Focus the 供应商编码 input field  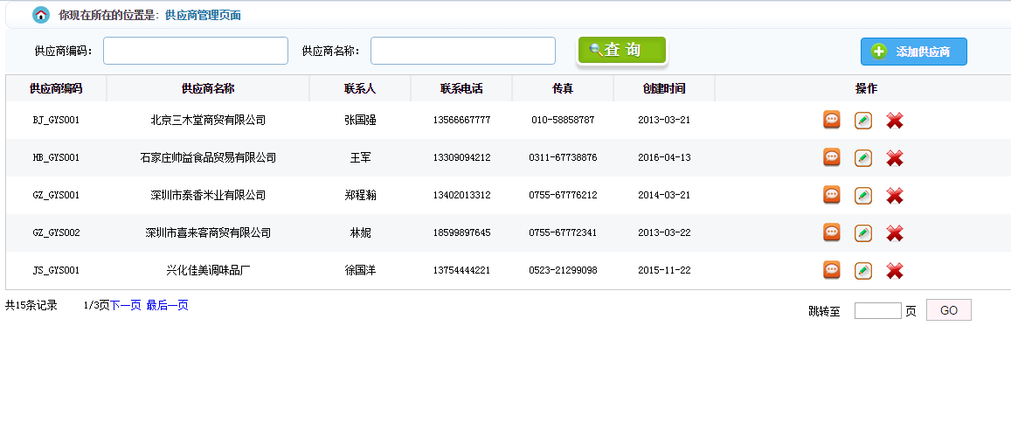coord(196,51)
